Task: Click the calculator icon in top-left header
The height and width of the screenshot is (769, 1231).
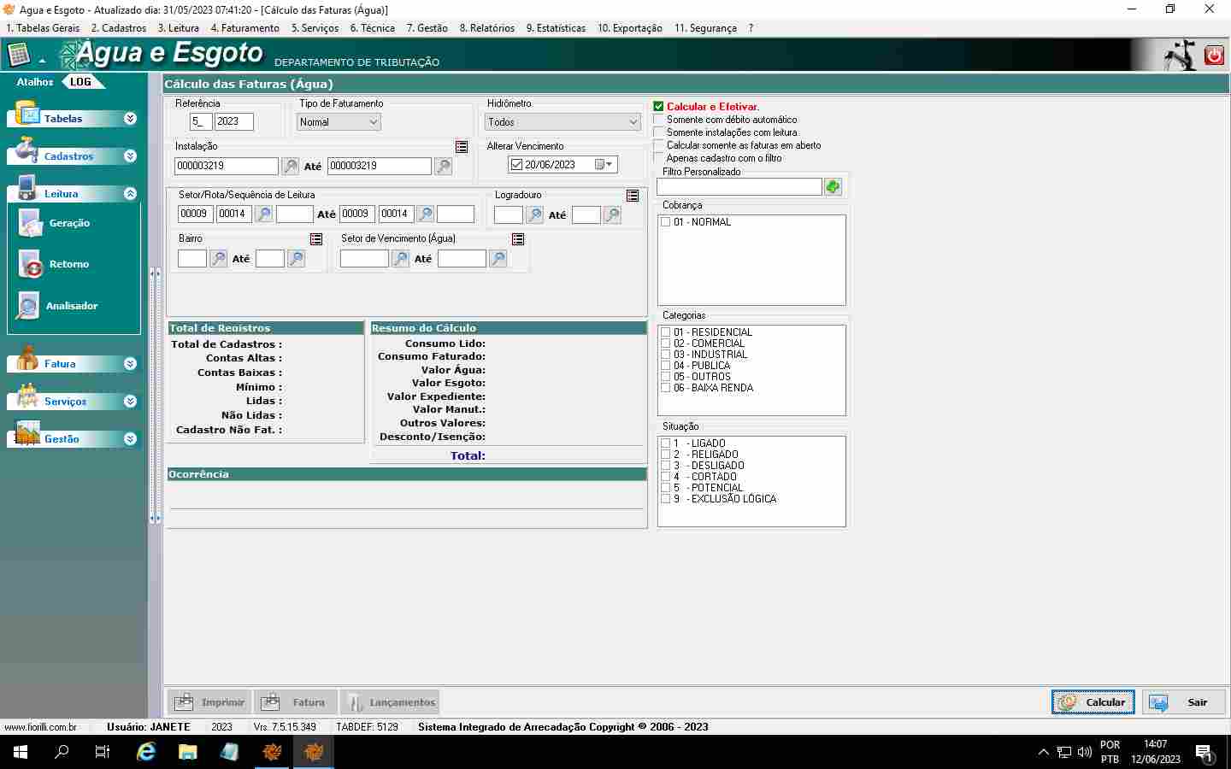Action: click(18, 56)
